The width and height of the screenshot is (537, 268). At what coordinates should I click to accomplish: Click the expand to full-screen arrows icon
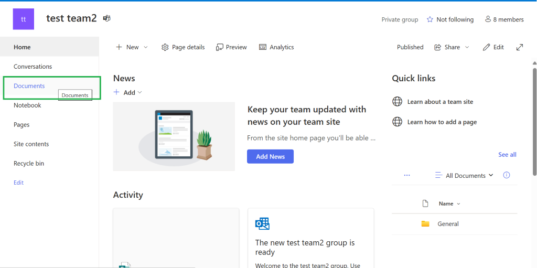point(520,47)
